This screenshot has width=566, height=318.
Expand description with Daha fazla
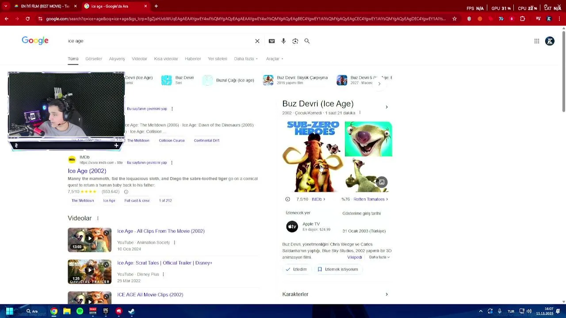coord(379,257)
